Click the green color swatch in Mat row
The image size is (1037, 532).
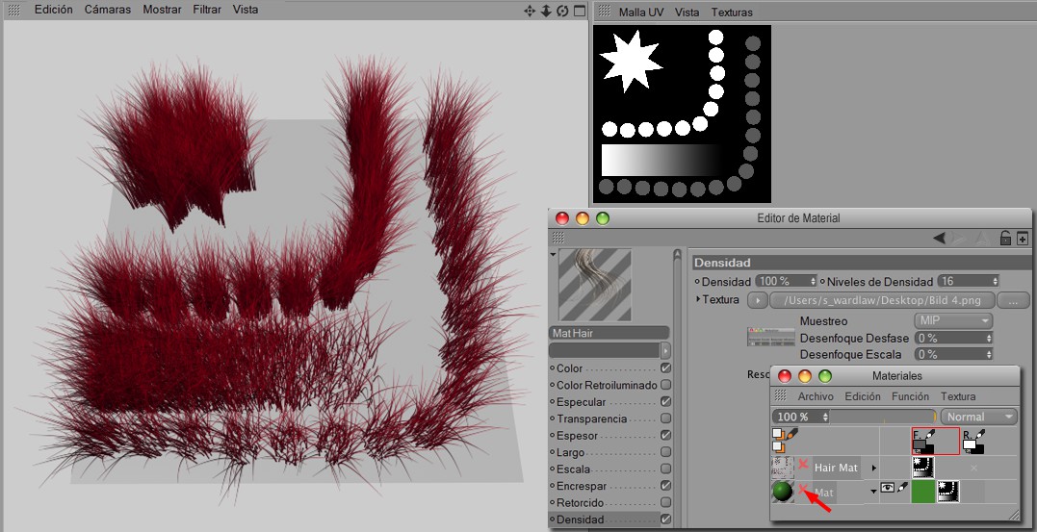pos(922,492)
